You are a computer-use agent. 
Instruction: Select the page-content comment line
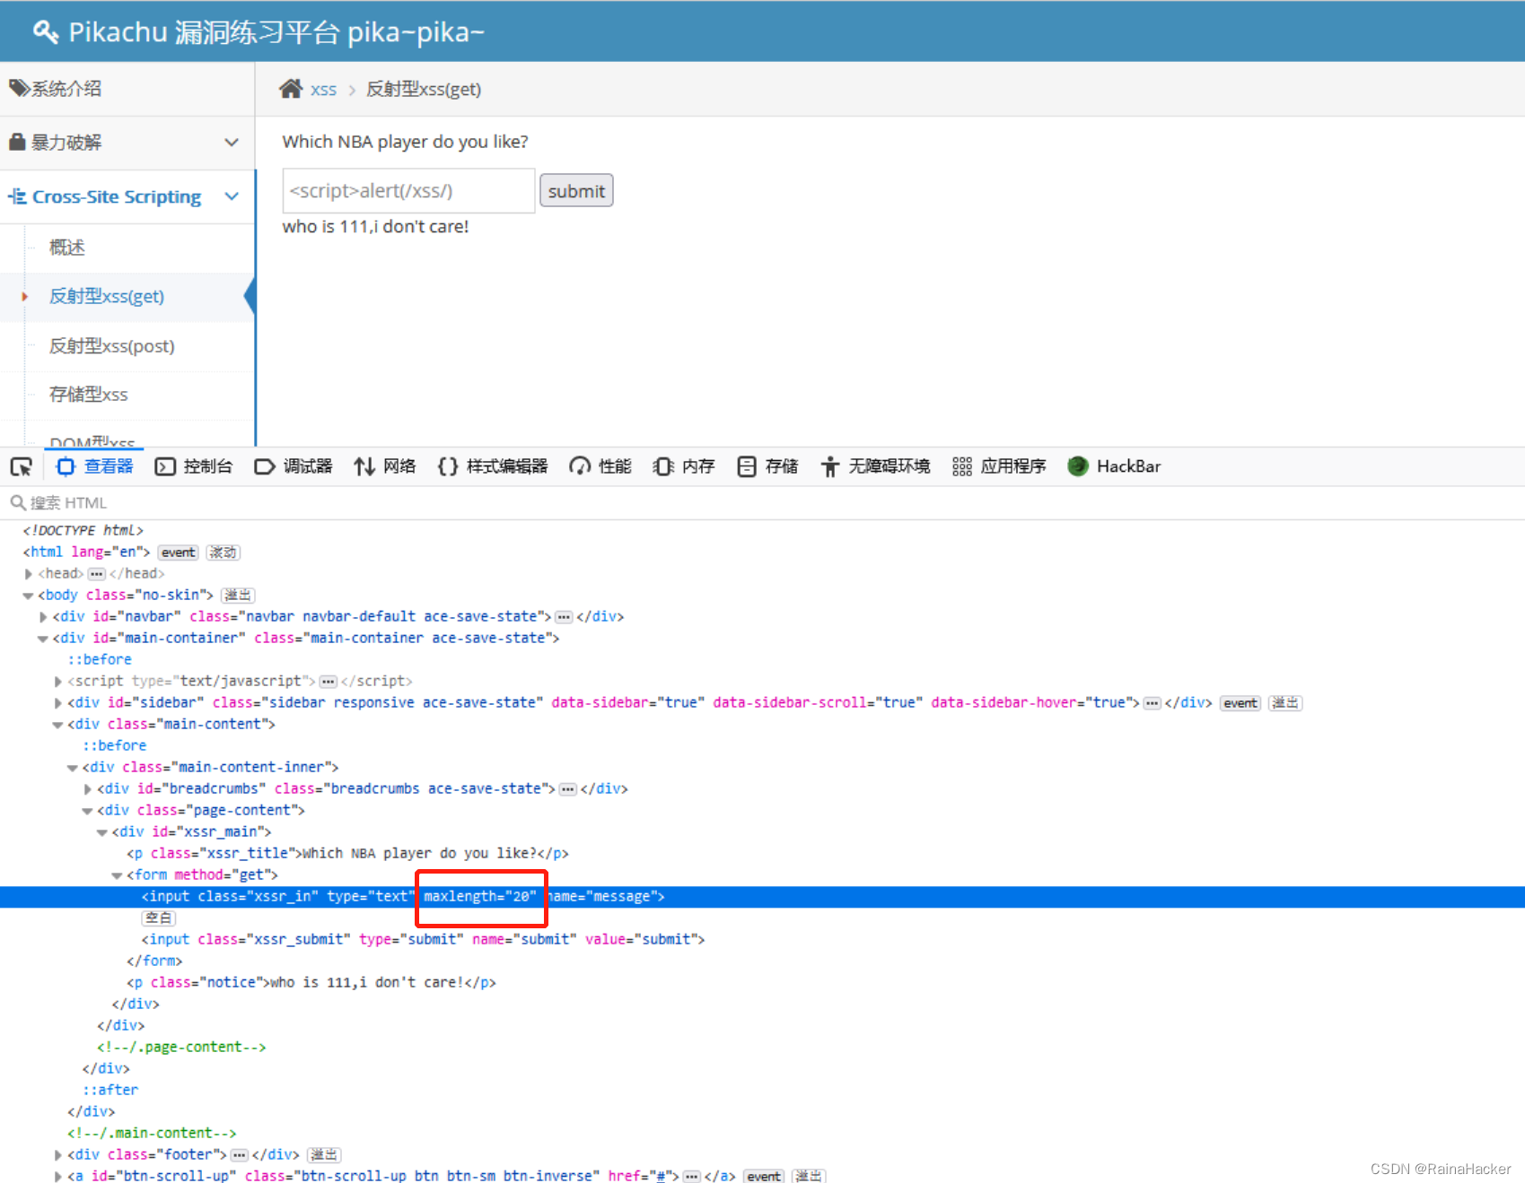(181, 1048)
